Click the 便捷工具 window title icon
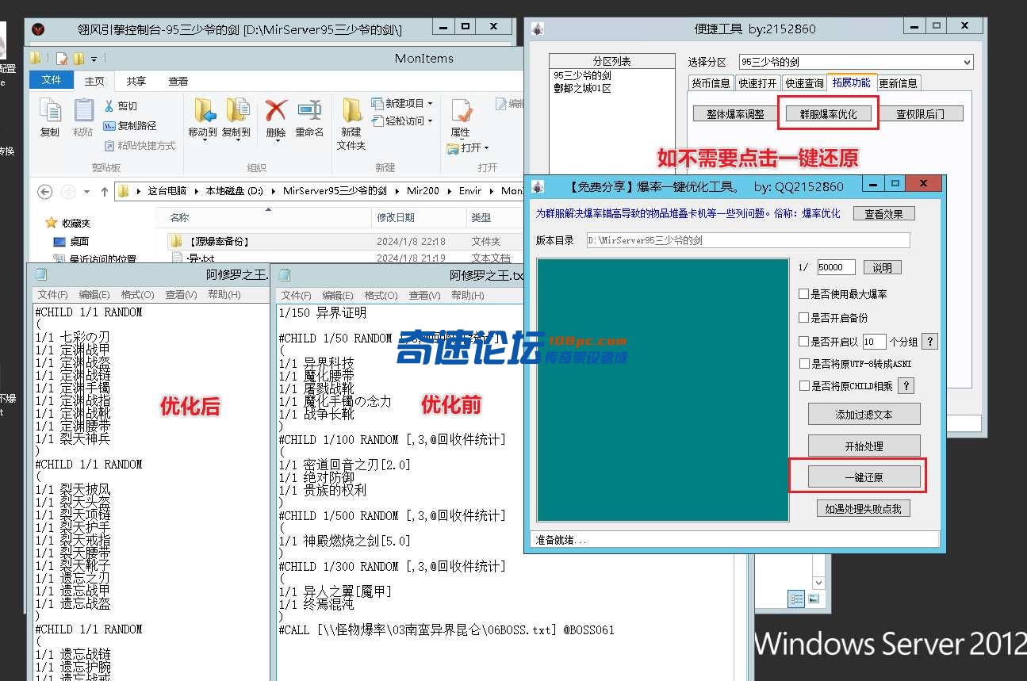Viewport: 1027px width, 681px height. click(x=538, y=29)
